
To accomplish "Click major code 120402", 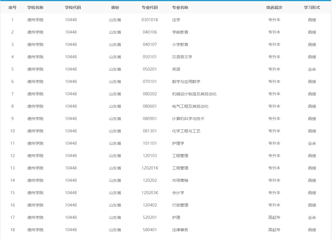I will point(150,205).
